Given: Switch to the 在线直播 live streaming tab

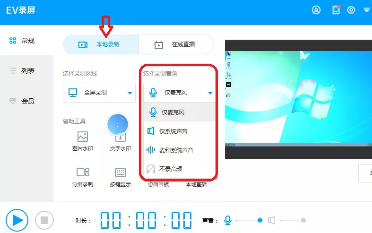Looking at the screenshot, I should (176, 44).
